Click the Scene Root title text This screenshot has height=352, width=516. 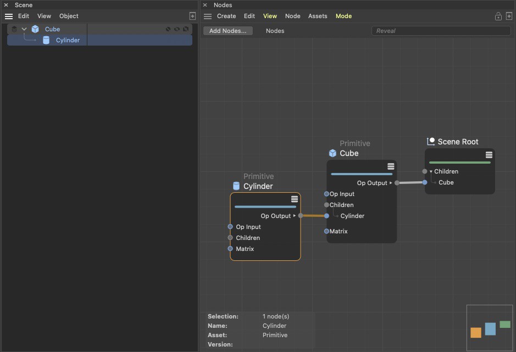click(458, 142)
